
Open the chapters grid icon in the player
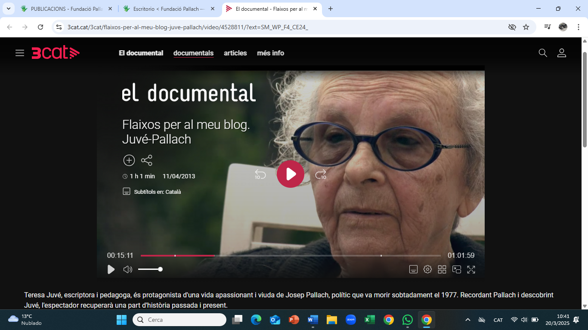point(442,269)
